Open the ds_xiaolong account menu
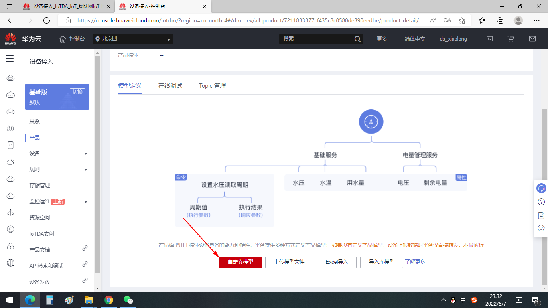The image size is (548, 308). (453, 39)
